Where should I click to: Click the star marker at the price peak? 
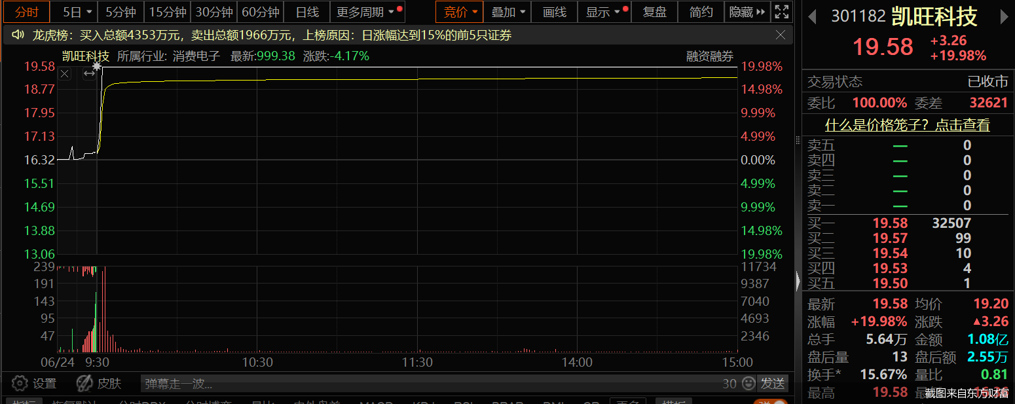(x=97, y=66)
